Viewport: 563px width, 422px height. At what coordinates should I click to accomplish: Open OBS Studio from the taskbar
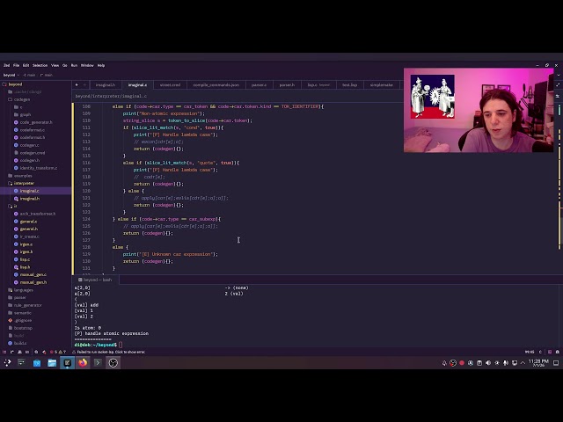(113, 363)
